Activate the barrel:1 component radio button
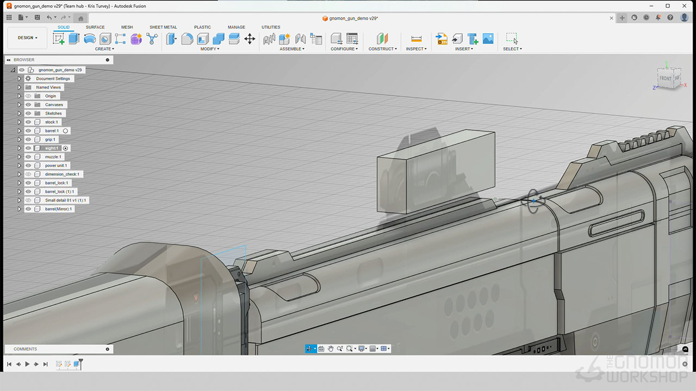 (65, 131)
